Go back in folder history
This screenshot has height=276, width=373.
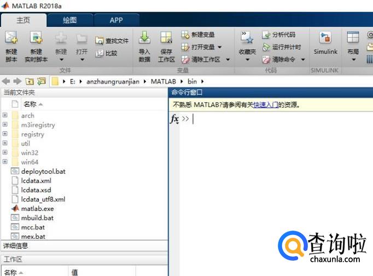click(x=6, y=81)
